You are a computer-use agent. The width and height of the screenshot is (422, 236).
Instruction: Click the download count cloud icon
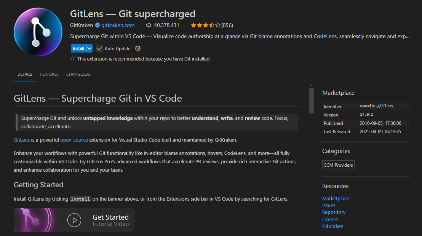click(x=149, y=25)
